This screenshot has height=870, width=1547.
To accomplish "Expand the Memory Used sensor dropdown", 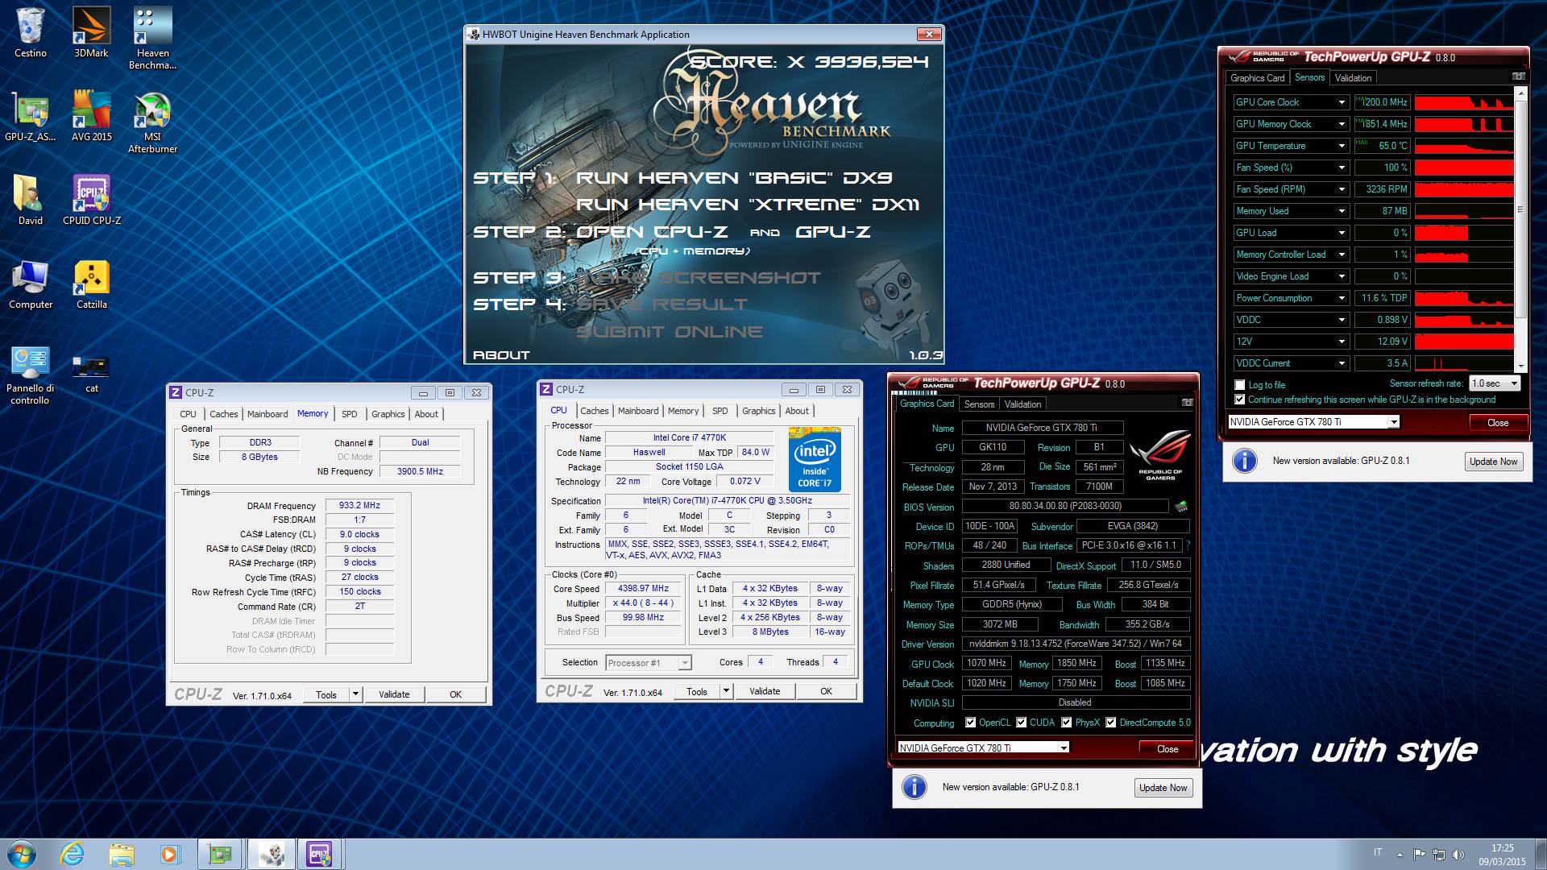I will tap(1342, 211).
